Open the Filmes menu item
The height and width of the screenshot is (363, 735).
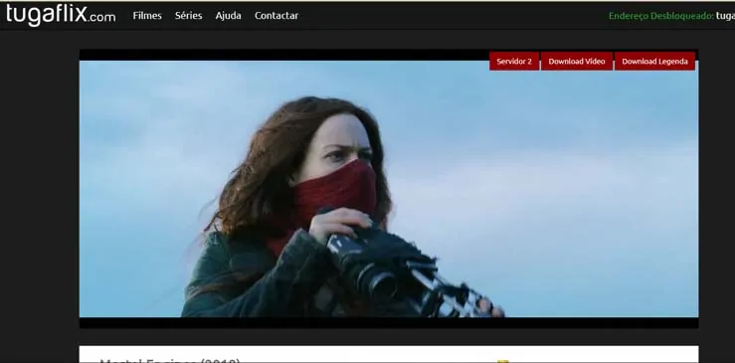coord(147,16)
